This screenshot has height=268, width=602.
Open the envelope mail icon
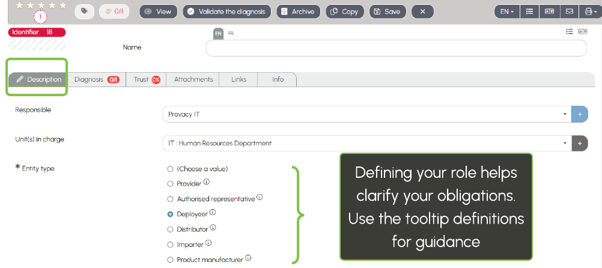[x=568, y=11]
